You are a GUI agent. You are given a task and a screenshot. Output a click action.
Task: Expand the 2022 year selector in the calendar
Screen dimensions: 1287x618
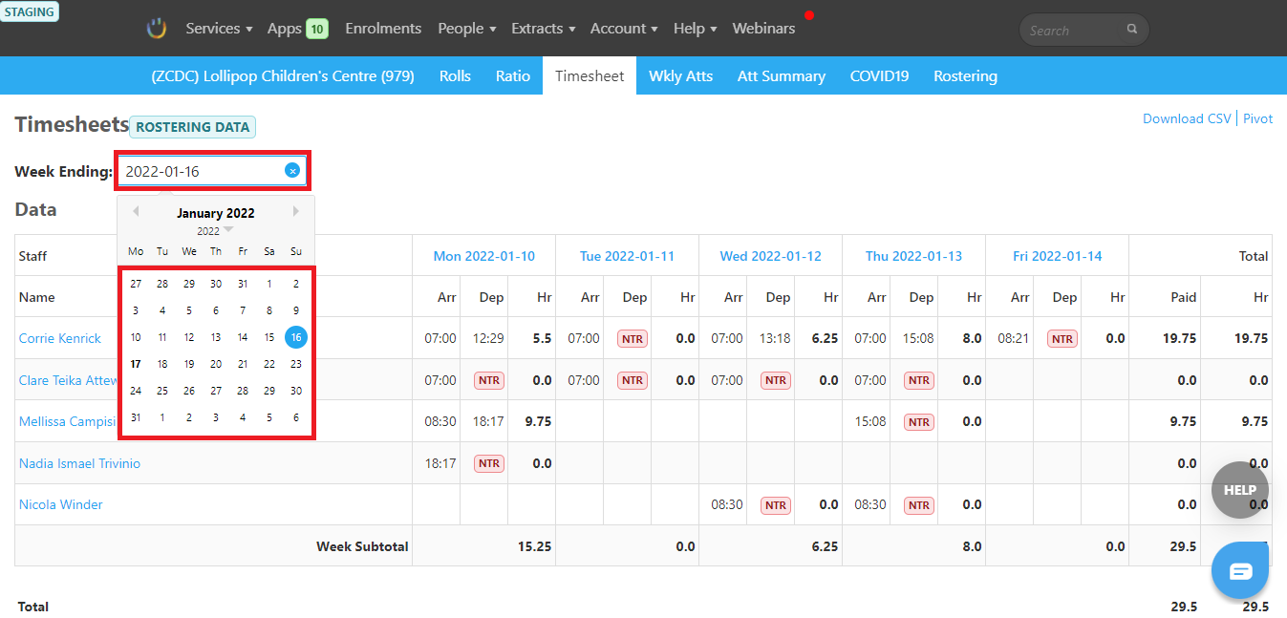point(215,231)
